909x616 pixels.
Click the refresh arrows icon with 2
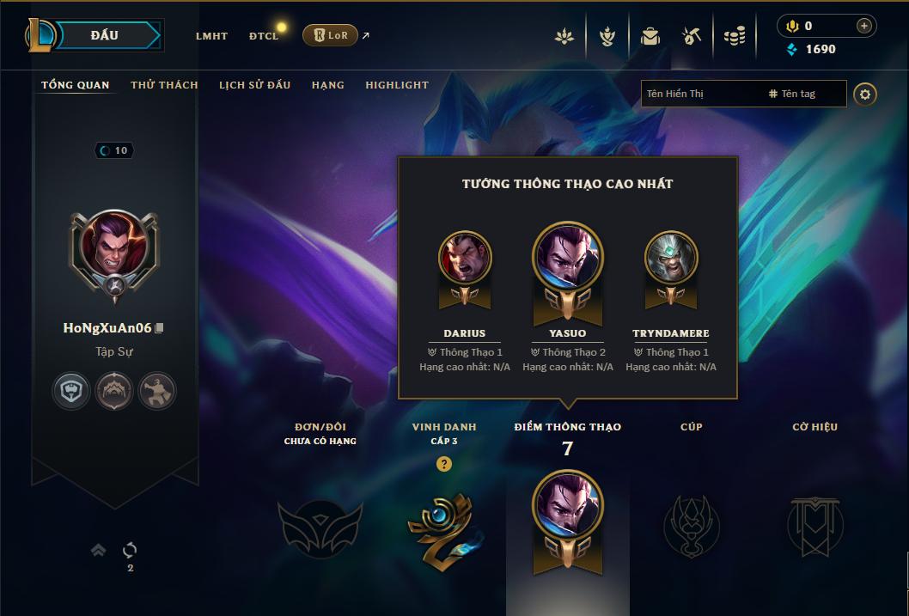(x=130, y=549)
